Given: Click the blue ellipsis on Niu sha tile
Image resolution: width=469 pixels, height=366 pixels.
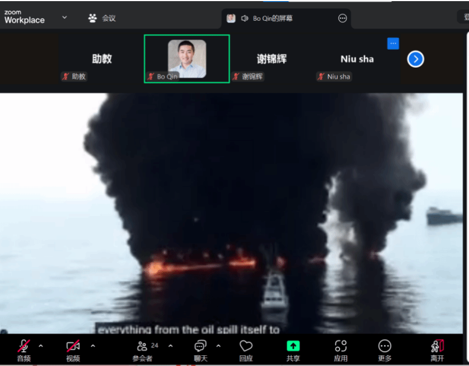Looking at the screenshot, I should 393,43.
